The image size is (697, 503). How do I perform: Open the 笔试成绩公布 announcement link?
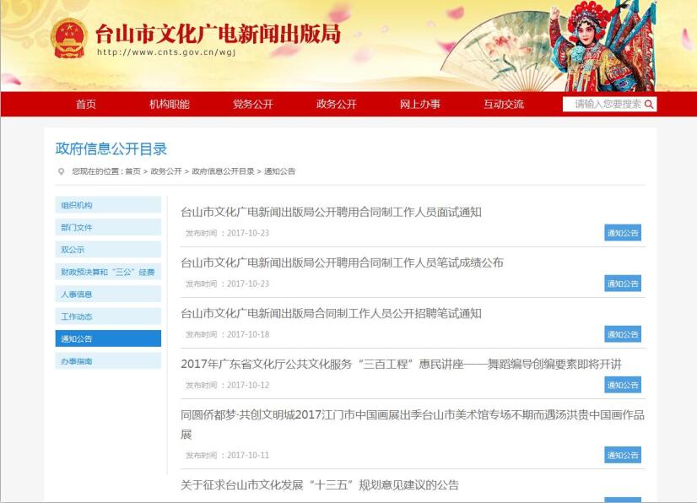342,262
